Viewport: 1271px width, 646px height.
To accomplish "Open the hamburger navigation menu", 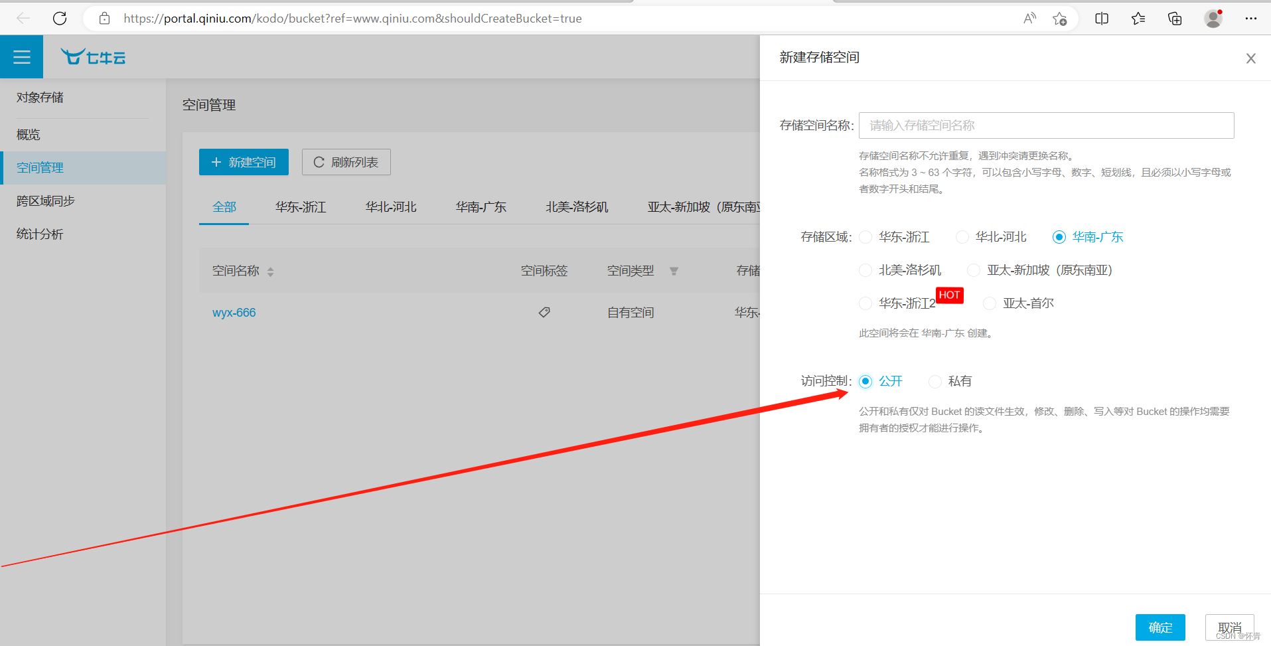I will point(21,56).
